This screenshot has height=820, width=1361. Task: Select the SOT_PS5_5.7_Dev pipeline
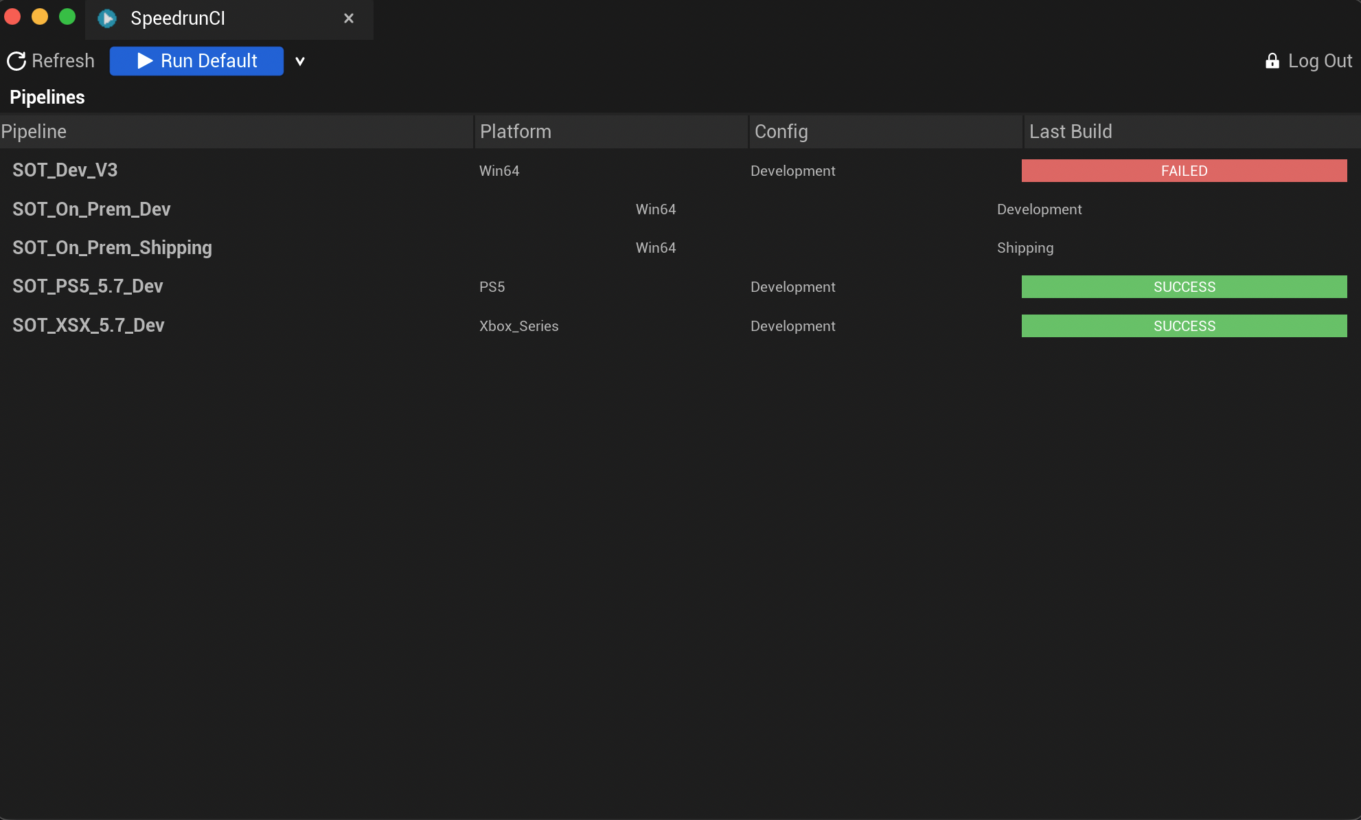pyautogui.click(x=88, y=286)
